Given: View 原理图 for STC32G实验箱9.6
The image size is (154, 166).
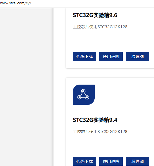Looking at the screenshot, I should pyautogui.click(x=137, y=57).
